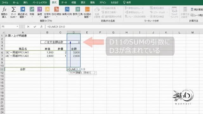
Task: Click Evaluate Formula (数式の検証)
Action: 157,16
